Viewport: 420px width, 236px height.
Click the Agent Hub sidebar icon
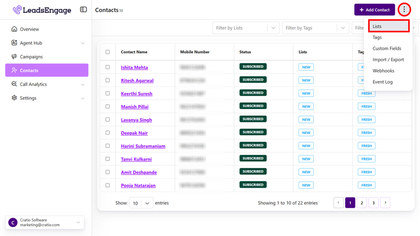(x=14, y=43)
